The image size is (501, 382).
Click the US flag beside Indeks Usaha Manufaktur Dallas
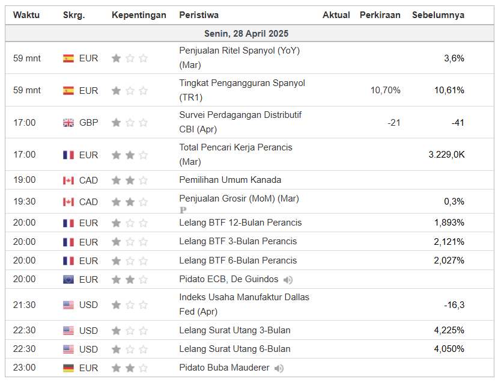[68, 305]
